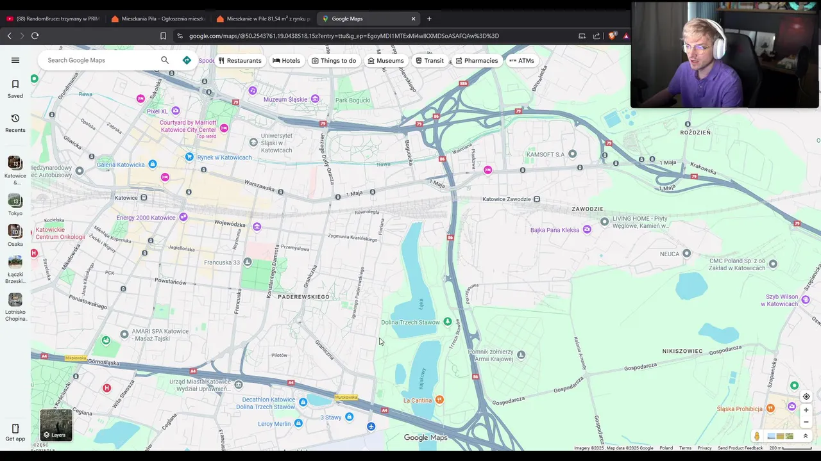The height and width of the screenshot is (461, 821).
Task: Click the Get app phone icon
Action: pos(15,428)
